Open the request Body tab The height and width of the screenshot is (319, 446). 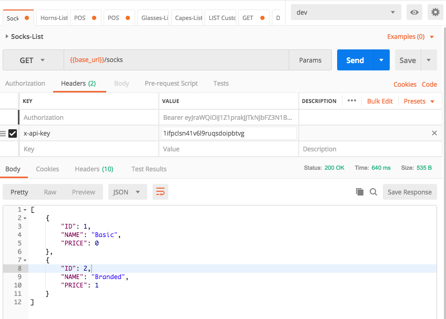click(121, 84)
